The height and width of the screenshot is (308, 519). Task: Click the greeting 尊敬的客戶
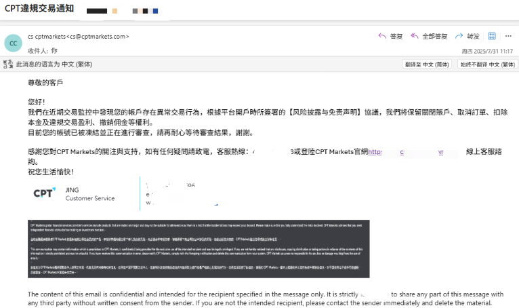pyautogui.click(x=45, y=83)
